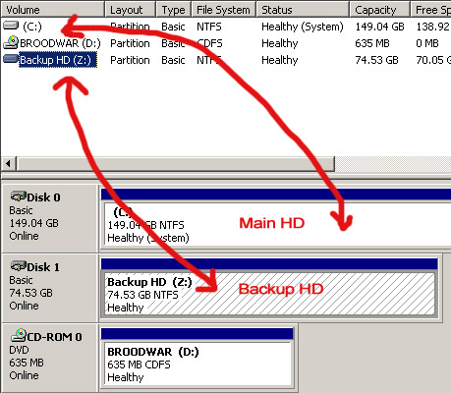Click the Backup HD drive icon in list
This screenshot has width=451, height=393.
tap(11, 59)
